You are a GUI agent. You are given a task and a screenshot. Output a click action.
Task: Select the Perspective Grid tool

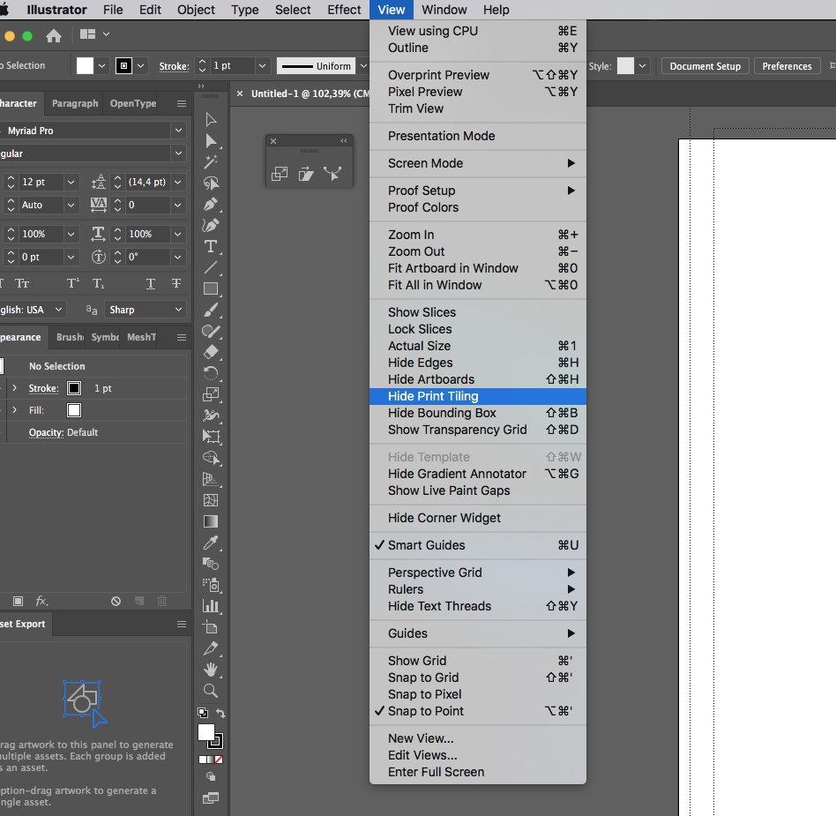211,479
